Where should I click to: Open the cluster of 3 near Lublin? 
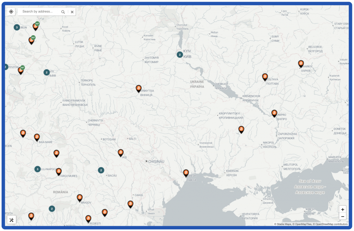coord(17,27)
